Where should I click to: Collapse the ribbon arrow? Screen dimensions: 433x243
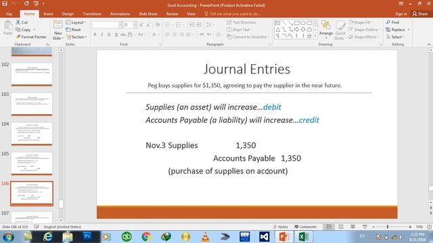coord(429,45)
